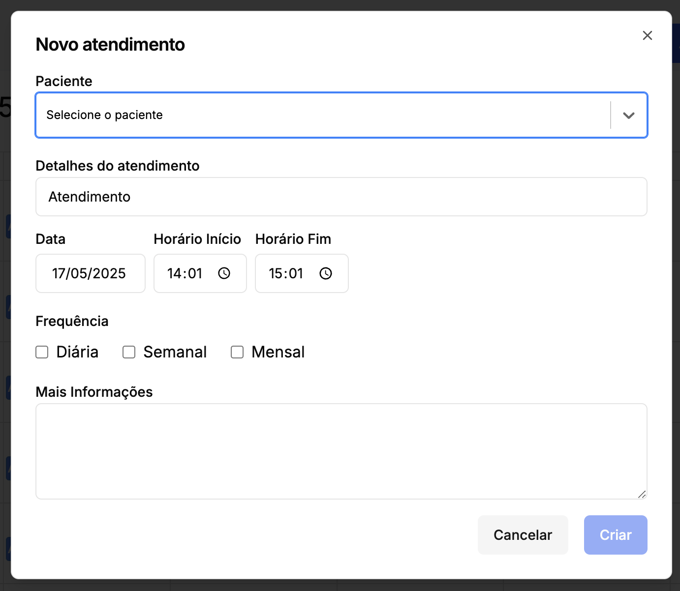Screen dimensions: 680x591
Task: Open the clock icon in Horário Início
Action: [224, 273]
